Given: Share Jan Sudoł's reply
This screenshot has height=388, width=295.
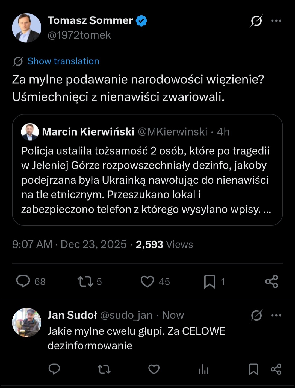Looking at the screenshot, I should coord(276,369).
